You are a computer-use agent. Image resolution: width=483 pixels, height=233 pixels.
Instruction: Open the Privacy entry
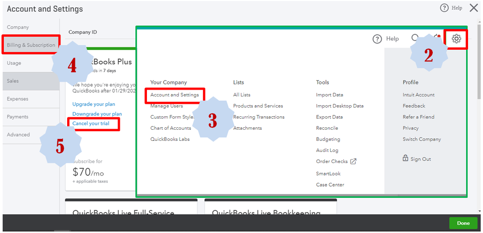[410, 128]
